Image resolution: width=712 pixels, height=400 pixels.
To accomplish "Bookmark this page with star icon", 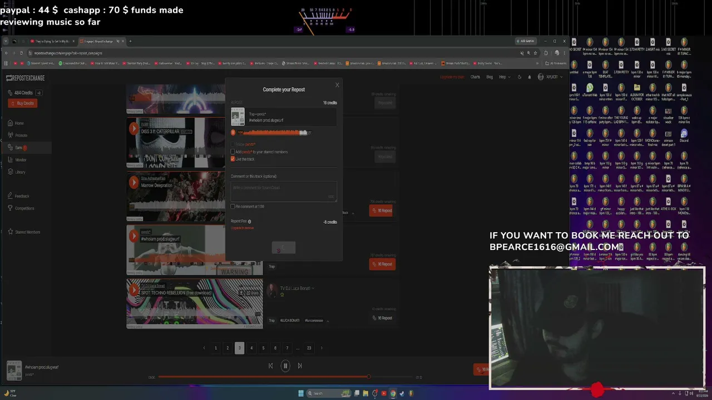I will [536, 53].
